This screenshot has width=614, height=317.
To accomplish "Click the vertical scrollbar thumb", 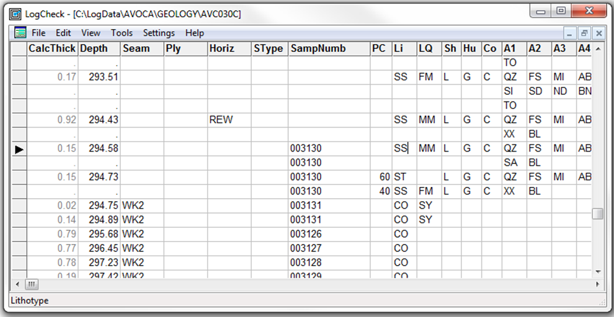I will 597,214.
